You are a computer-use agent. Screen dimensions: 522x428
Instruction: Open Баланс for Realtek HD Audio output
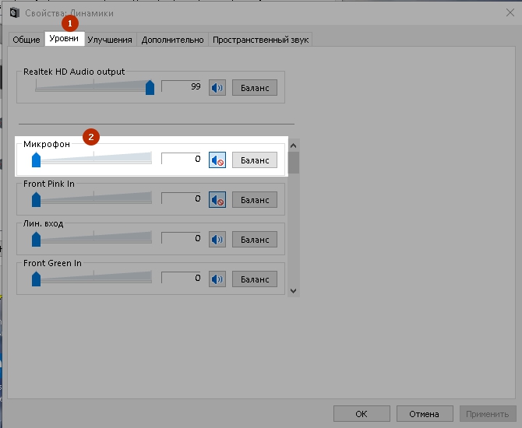254,88
